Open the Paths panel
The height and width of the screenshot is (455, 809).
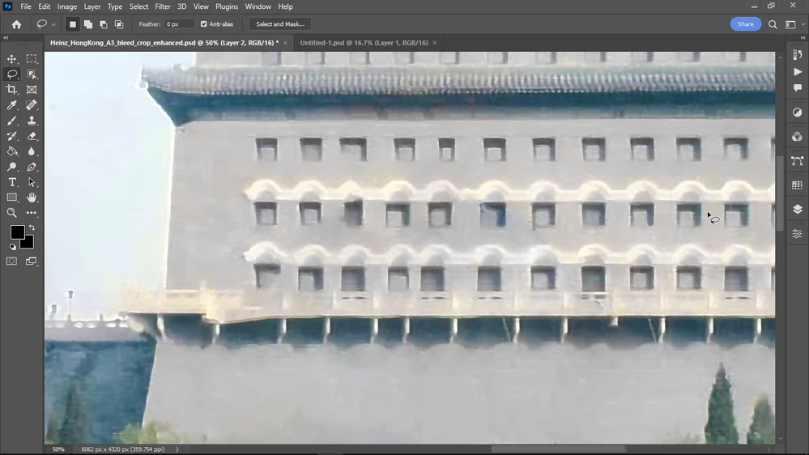coord(797,161)
